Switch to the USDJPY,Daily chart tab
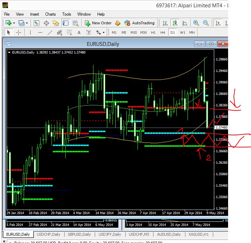251x243 pixels. pyautogui.click(x=110, y=234)
